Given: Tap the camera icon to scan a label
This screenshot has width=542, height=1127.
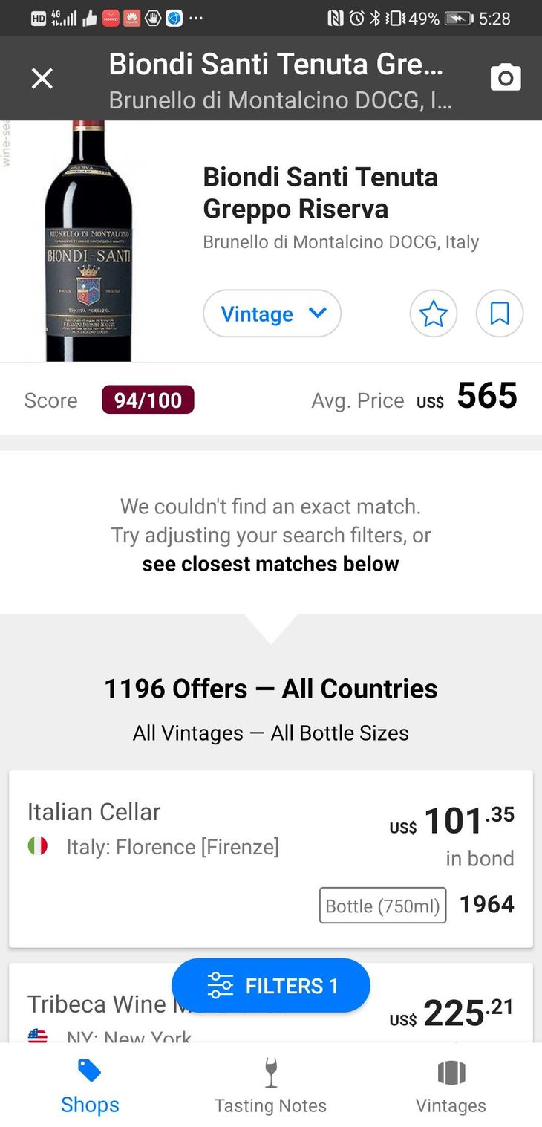Looking at the screenshot, I should click(x=506, y=78).
